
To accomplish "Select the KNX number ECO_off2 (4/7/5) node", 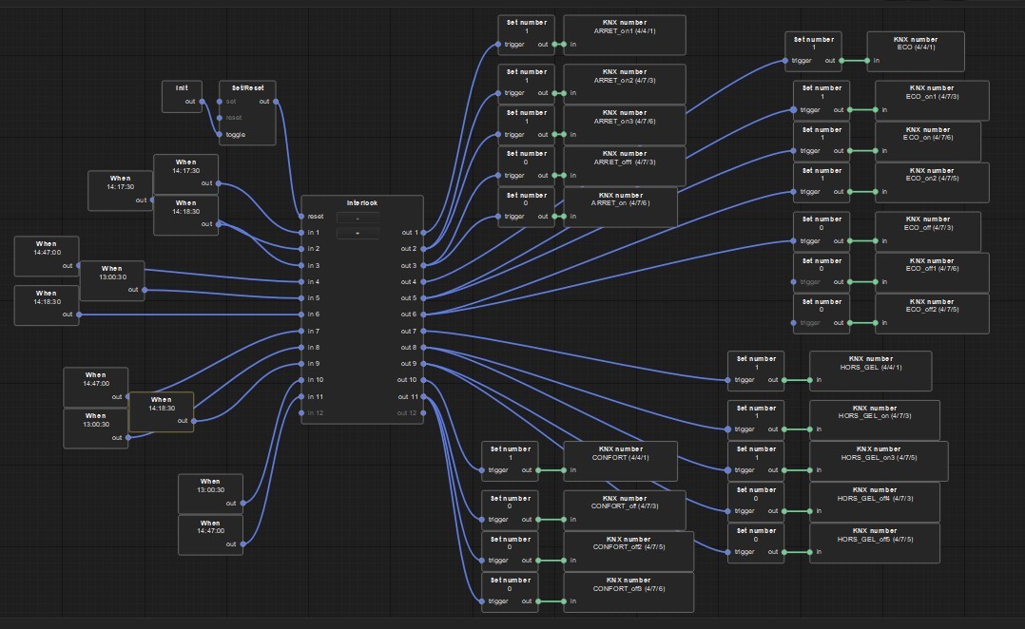I will coord(931,305).
